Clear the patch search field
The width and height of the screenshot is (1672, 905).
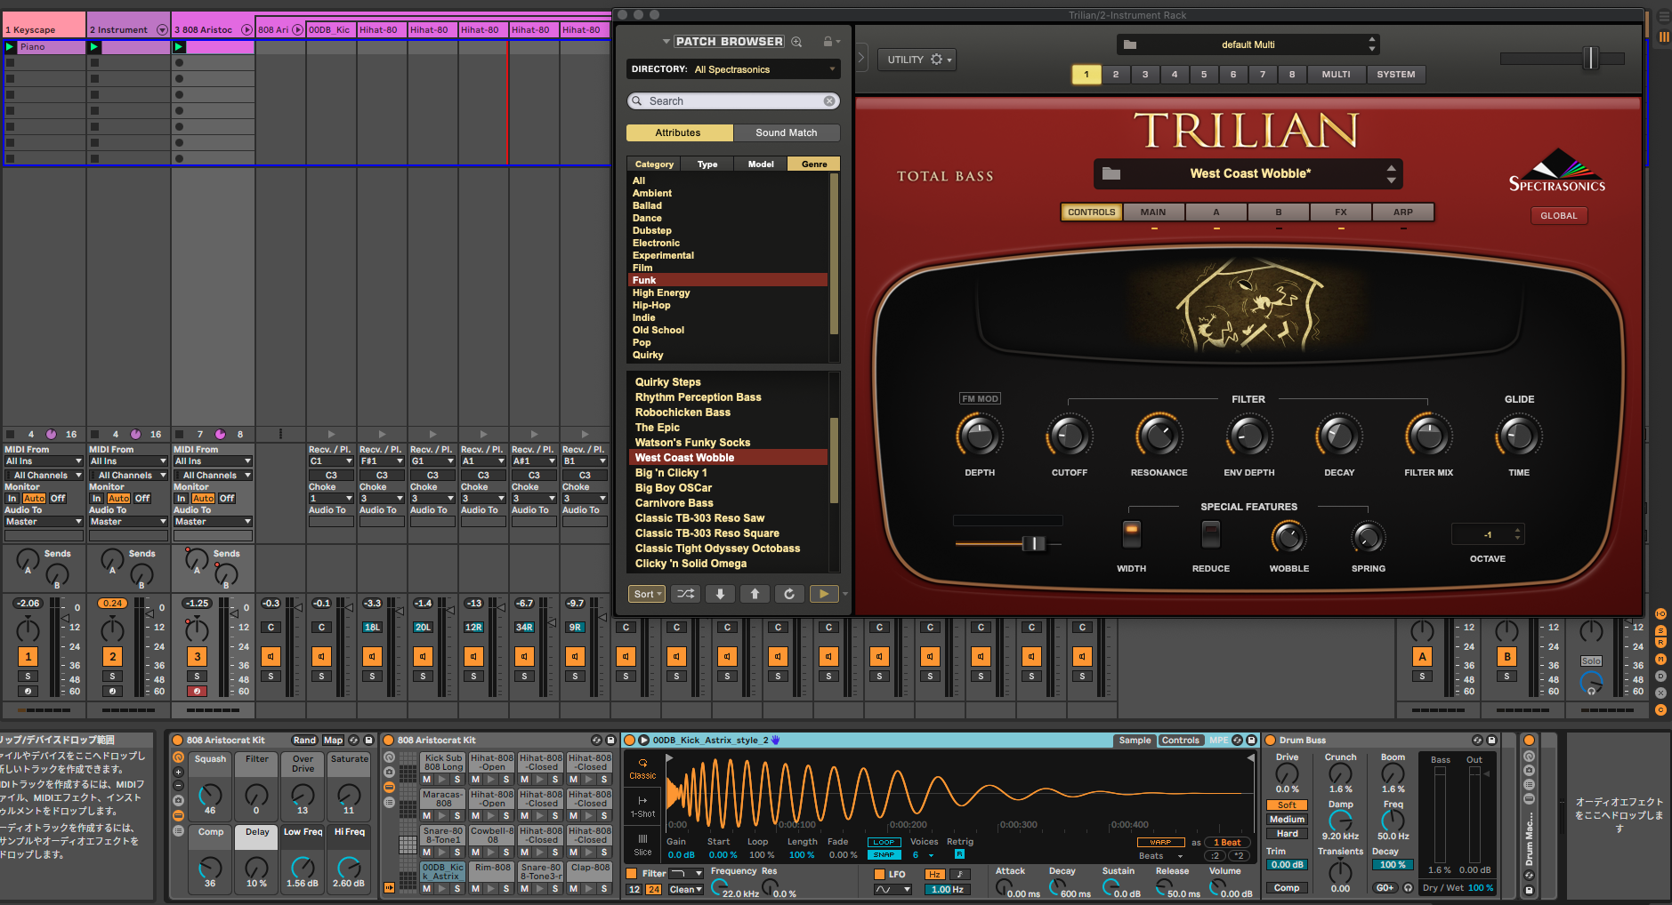click(x=829, y=101)
